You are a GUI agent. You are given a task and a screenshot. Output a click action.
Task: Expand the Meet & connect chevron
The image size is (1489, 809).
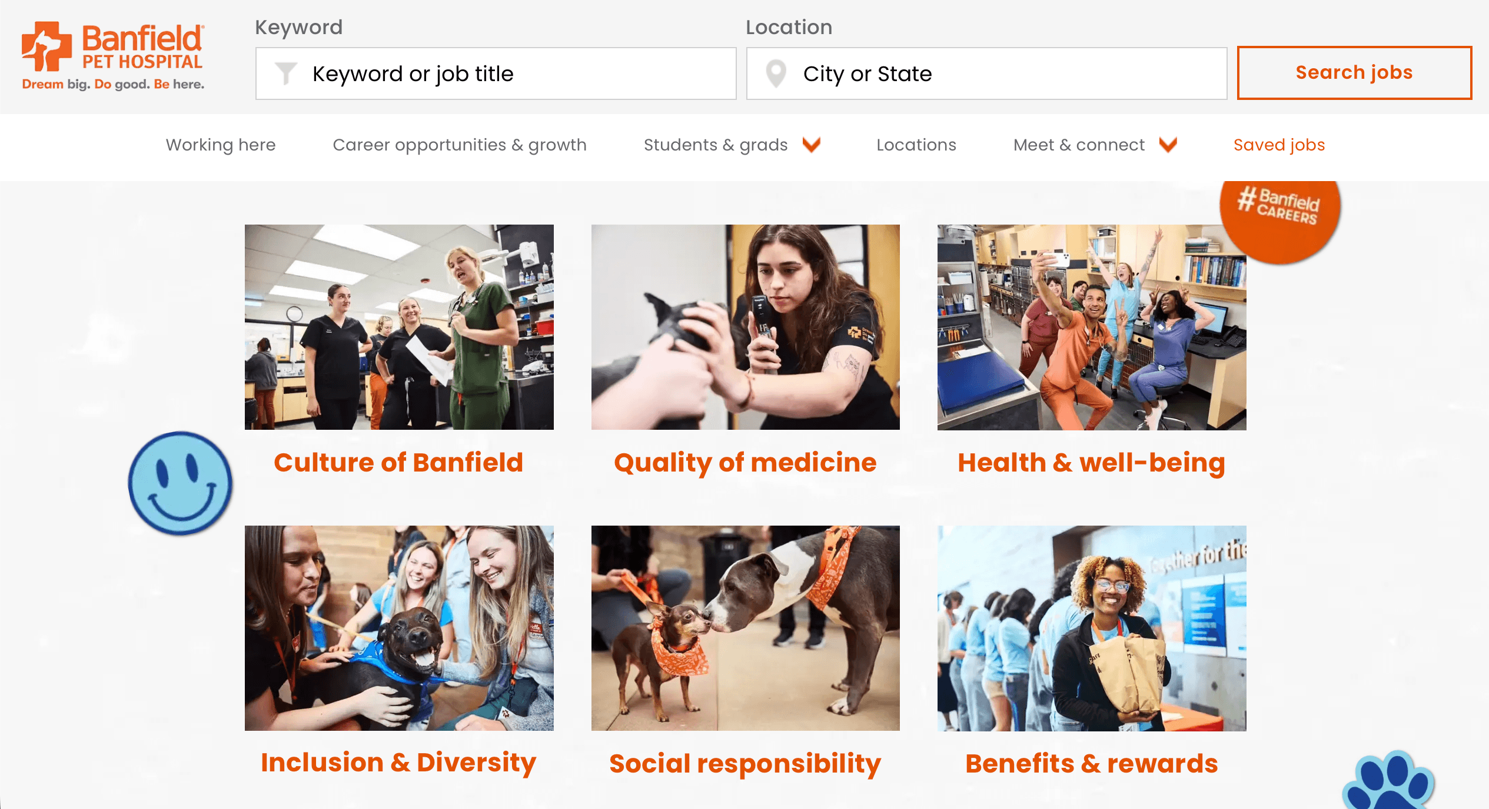point(1168,145)
